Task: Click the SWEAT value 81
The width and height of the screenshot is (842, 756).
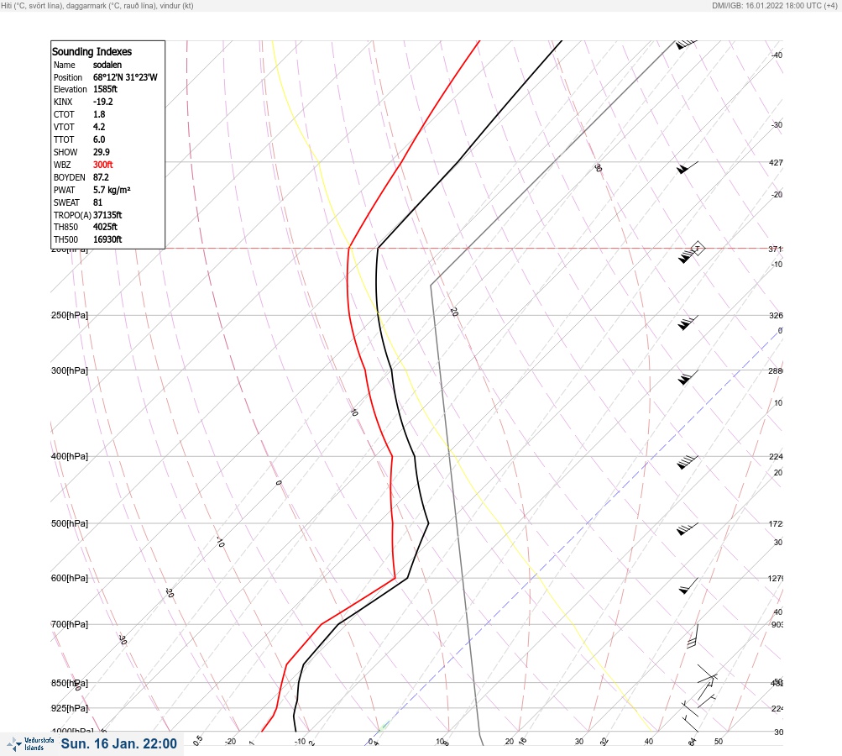Action: 97,202
